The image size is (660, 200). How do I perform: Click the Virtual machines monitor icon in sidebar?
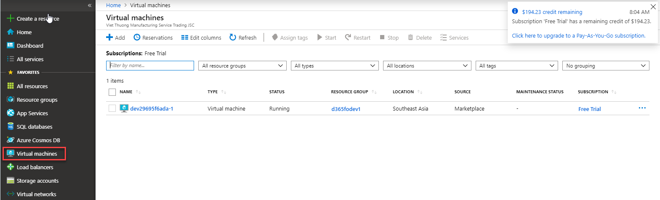11,154
